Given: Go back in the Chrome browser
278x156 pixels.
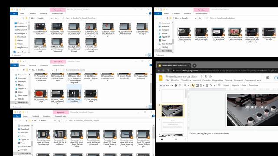Looking at the screenshot, I should [159, 71].
